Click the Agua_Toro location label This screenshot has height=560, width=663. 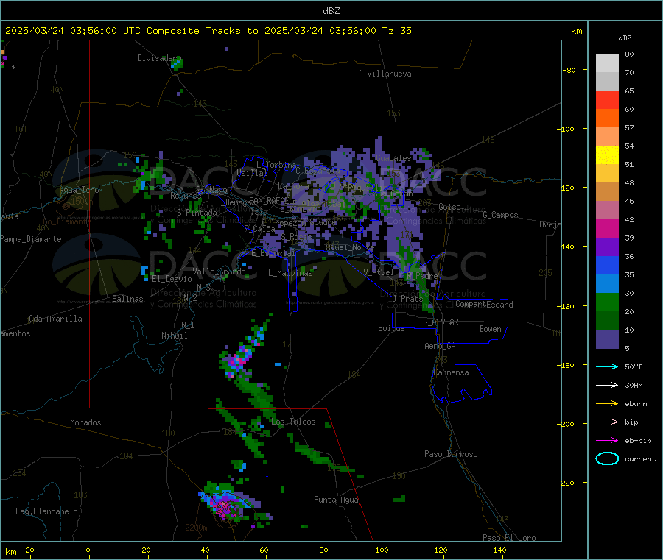[x=79, y=190]
